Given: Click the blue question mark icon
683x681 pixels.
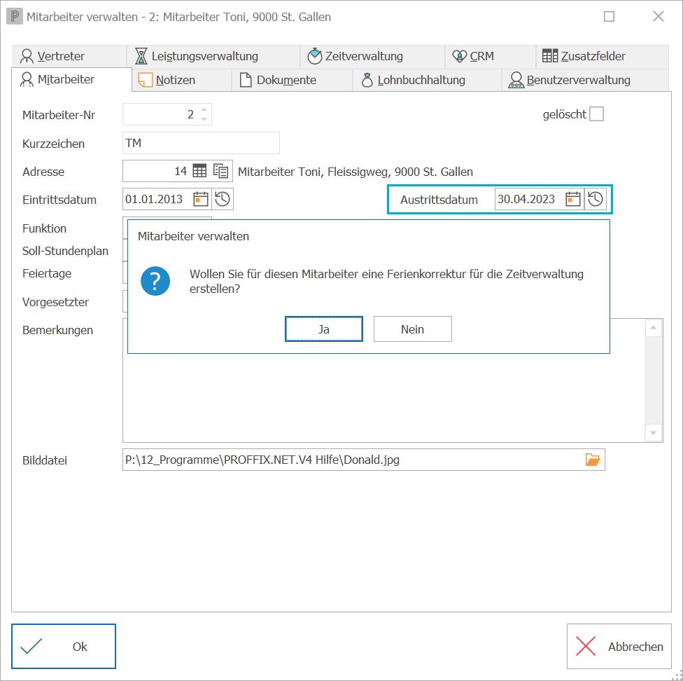Looking at the screenshot, I should coord(155,281).
